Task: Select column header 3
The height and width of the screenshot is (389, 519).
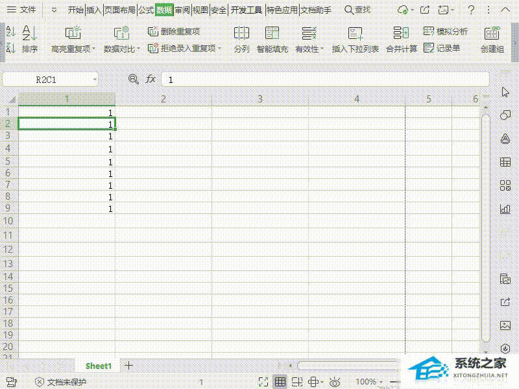Action: [260, 99]
